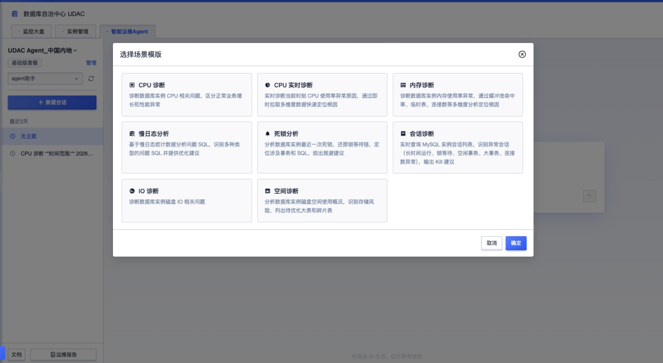The height and width of the screenshot is (363, 663).
Task: Open the 运维报告 button
Action: click(x=63, y=354)
